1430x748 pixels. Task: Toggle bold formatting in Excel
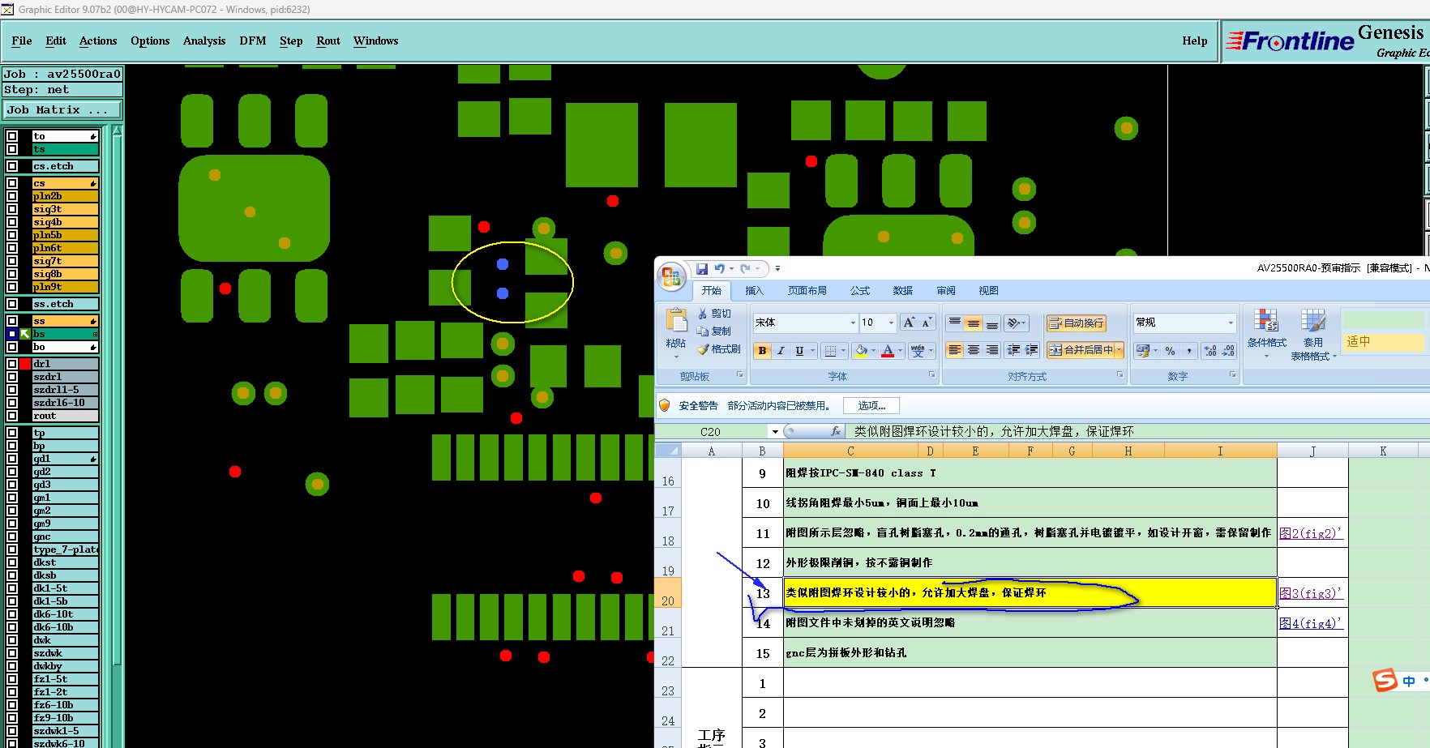click(762, 351)
